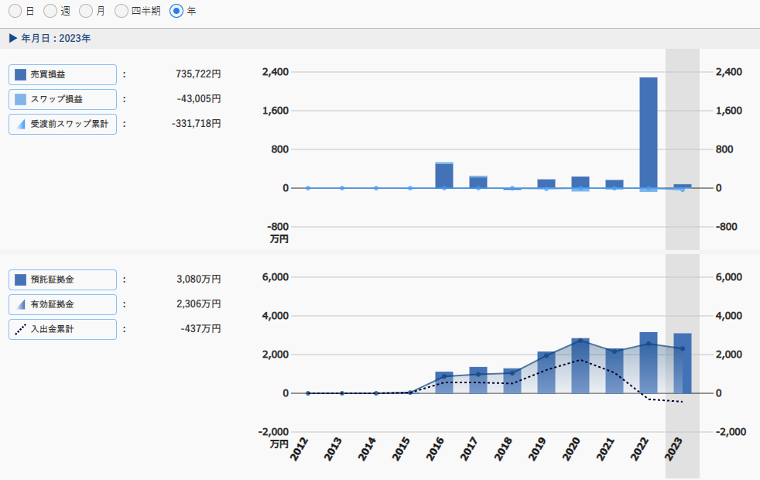Click the 2022 margin bar in bottom chart
Viewport: 760px width, 480px height.
[x=649, y=362]
